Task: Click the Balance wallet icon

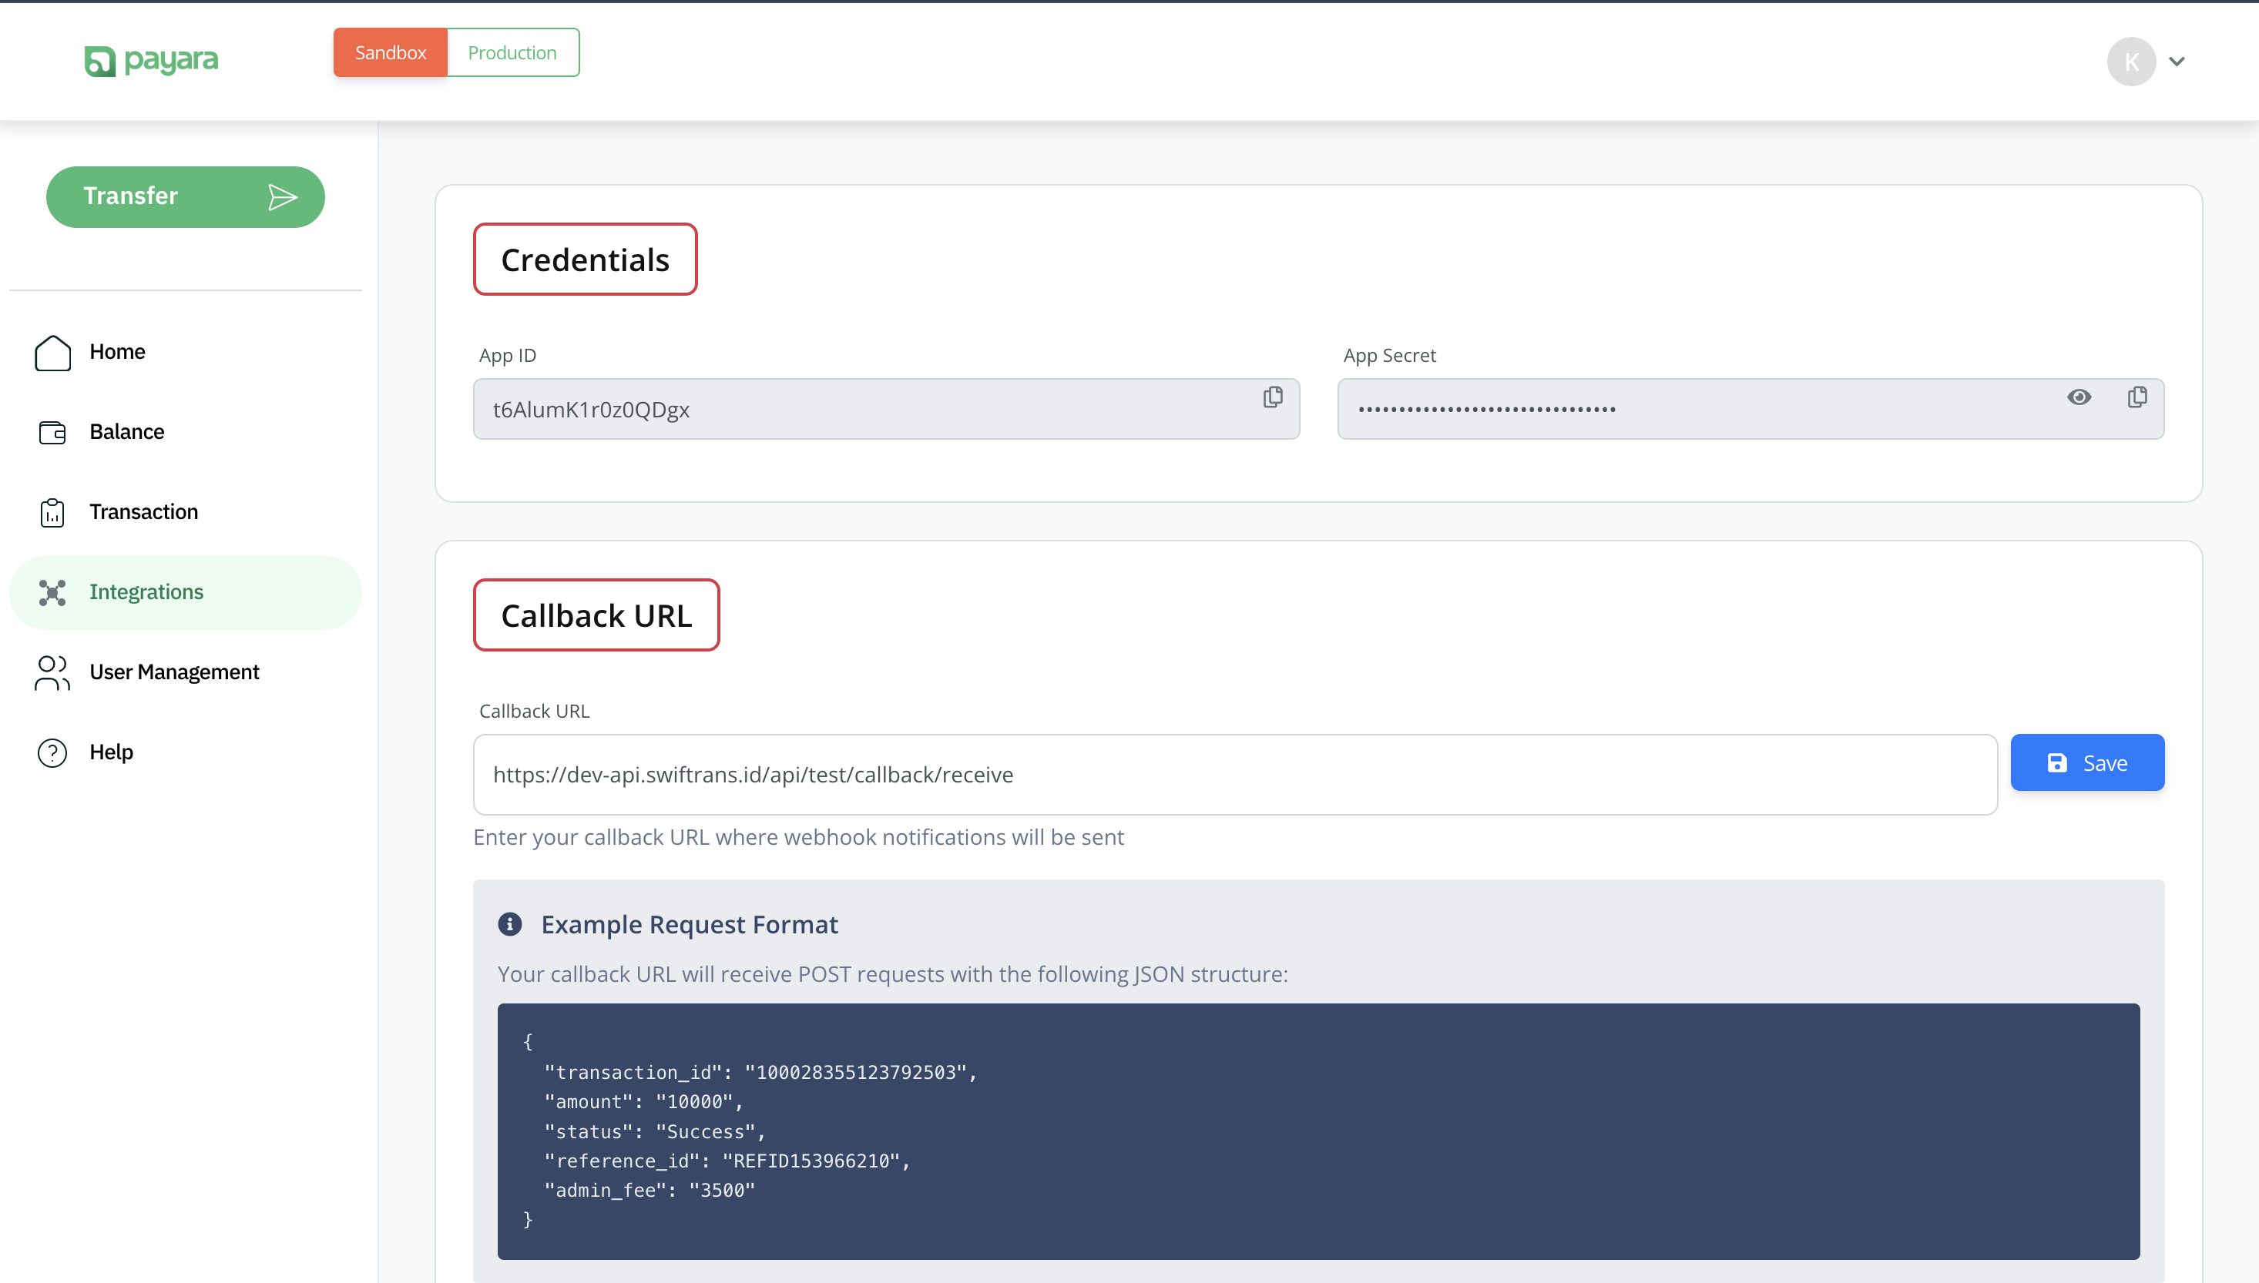Action: (52, 432)
